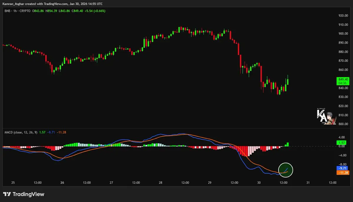The width and height of the screenshot is (353, 202).
Task: Click the 840.00 price axis label
Action: (x=343, y=88)
